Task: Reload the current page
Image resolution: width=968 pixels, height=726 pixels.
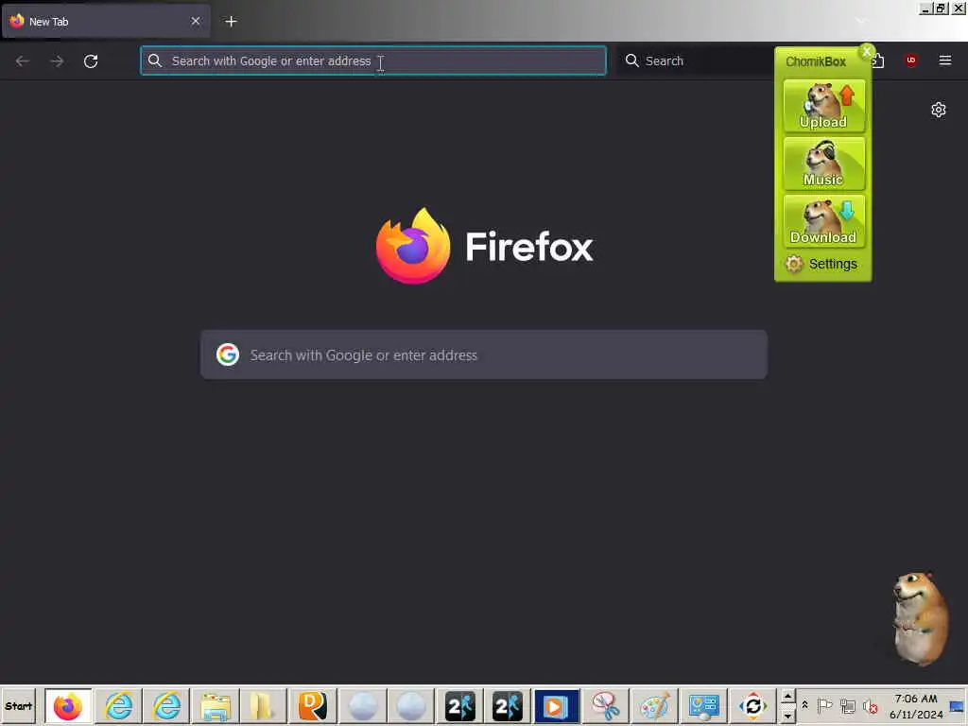Action: click(x=91, y=61)
